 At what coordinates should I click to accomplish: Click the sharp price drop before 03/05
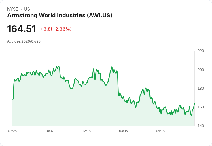pyautogui.click(x=118, y=84)
